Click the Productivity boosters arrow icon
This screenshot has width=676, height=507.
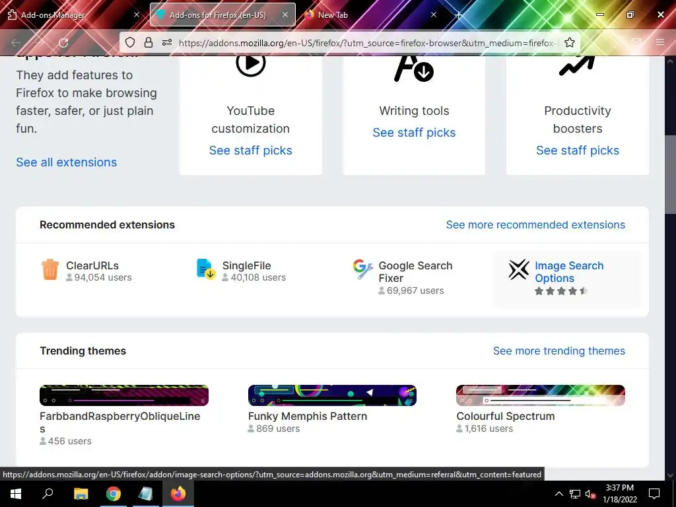click(x=577, y=65)
